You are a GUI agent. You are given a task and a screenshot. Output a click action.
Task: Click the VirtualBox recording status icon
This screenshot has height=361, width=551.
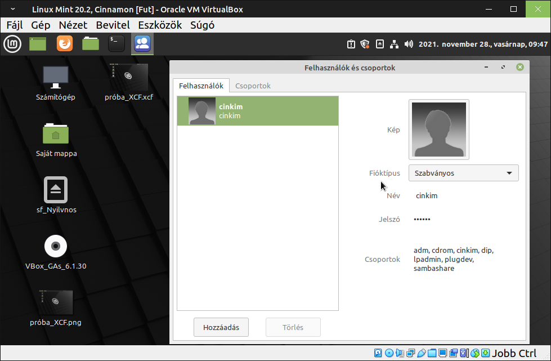[453, 353]
